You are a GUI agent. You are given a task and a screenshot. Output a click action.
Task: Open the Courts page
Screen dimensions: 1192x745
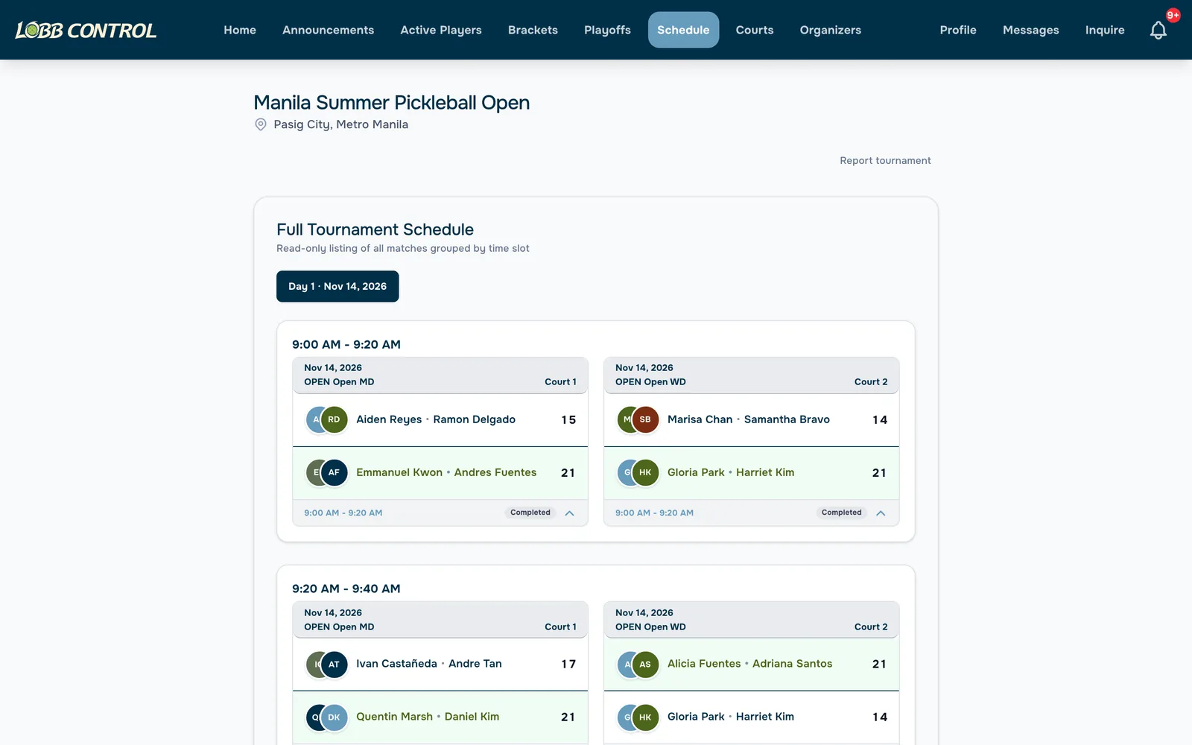[755, 30]
